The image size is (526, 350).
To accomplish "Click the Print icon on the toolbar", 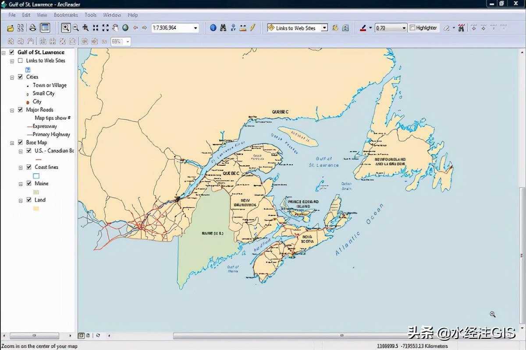I will (32, 27).
